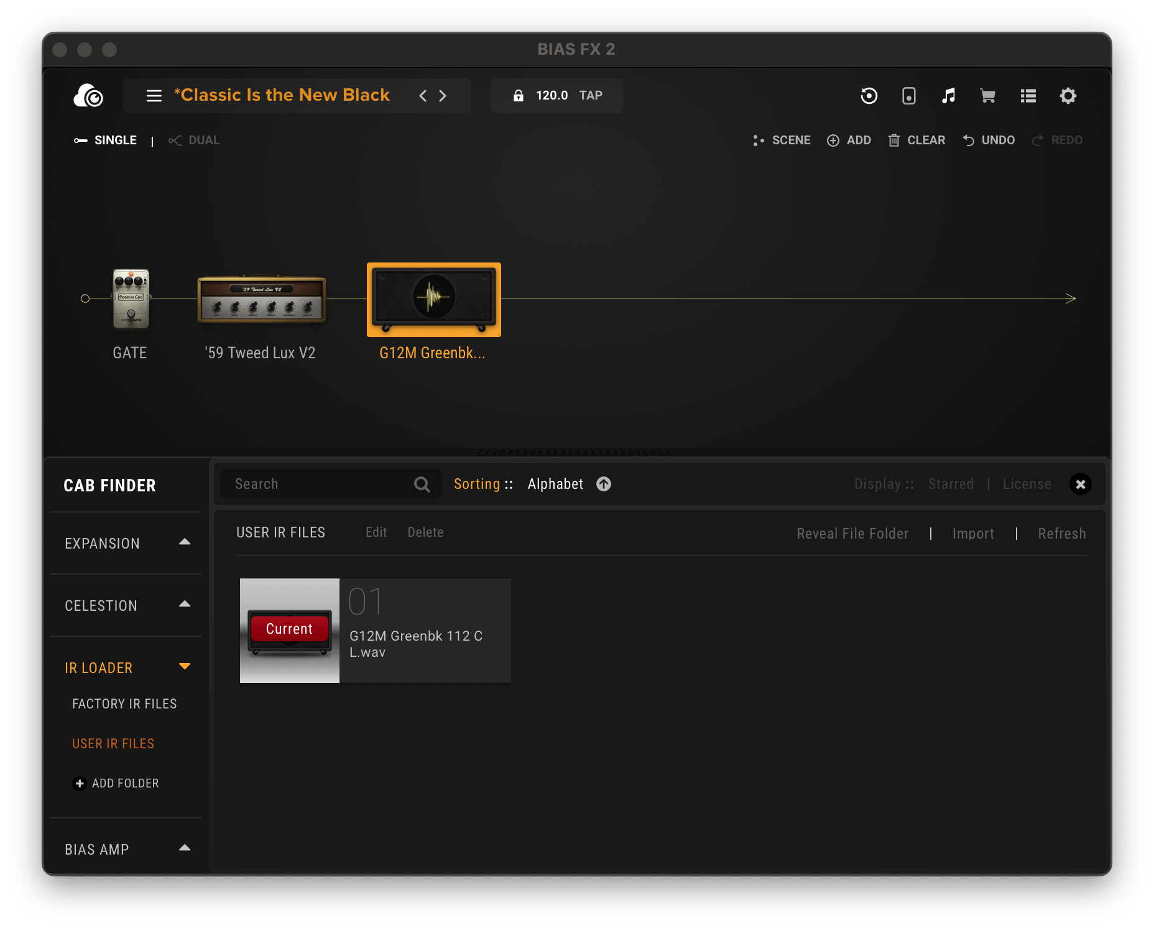
Task: Select the G12M Greenbk IR cabinet
Action: coord(434,300)
